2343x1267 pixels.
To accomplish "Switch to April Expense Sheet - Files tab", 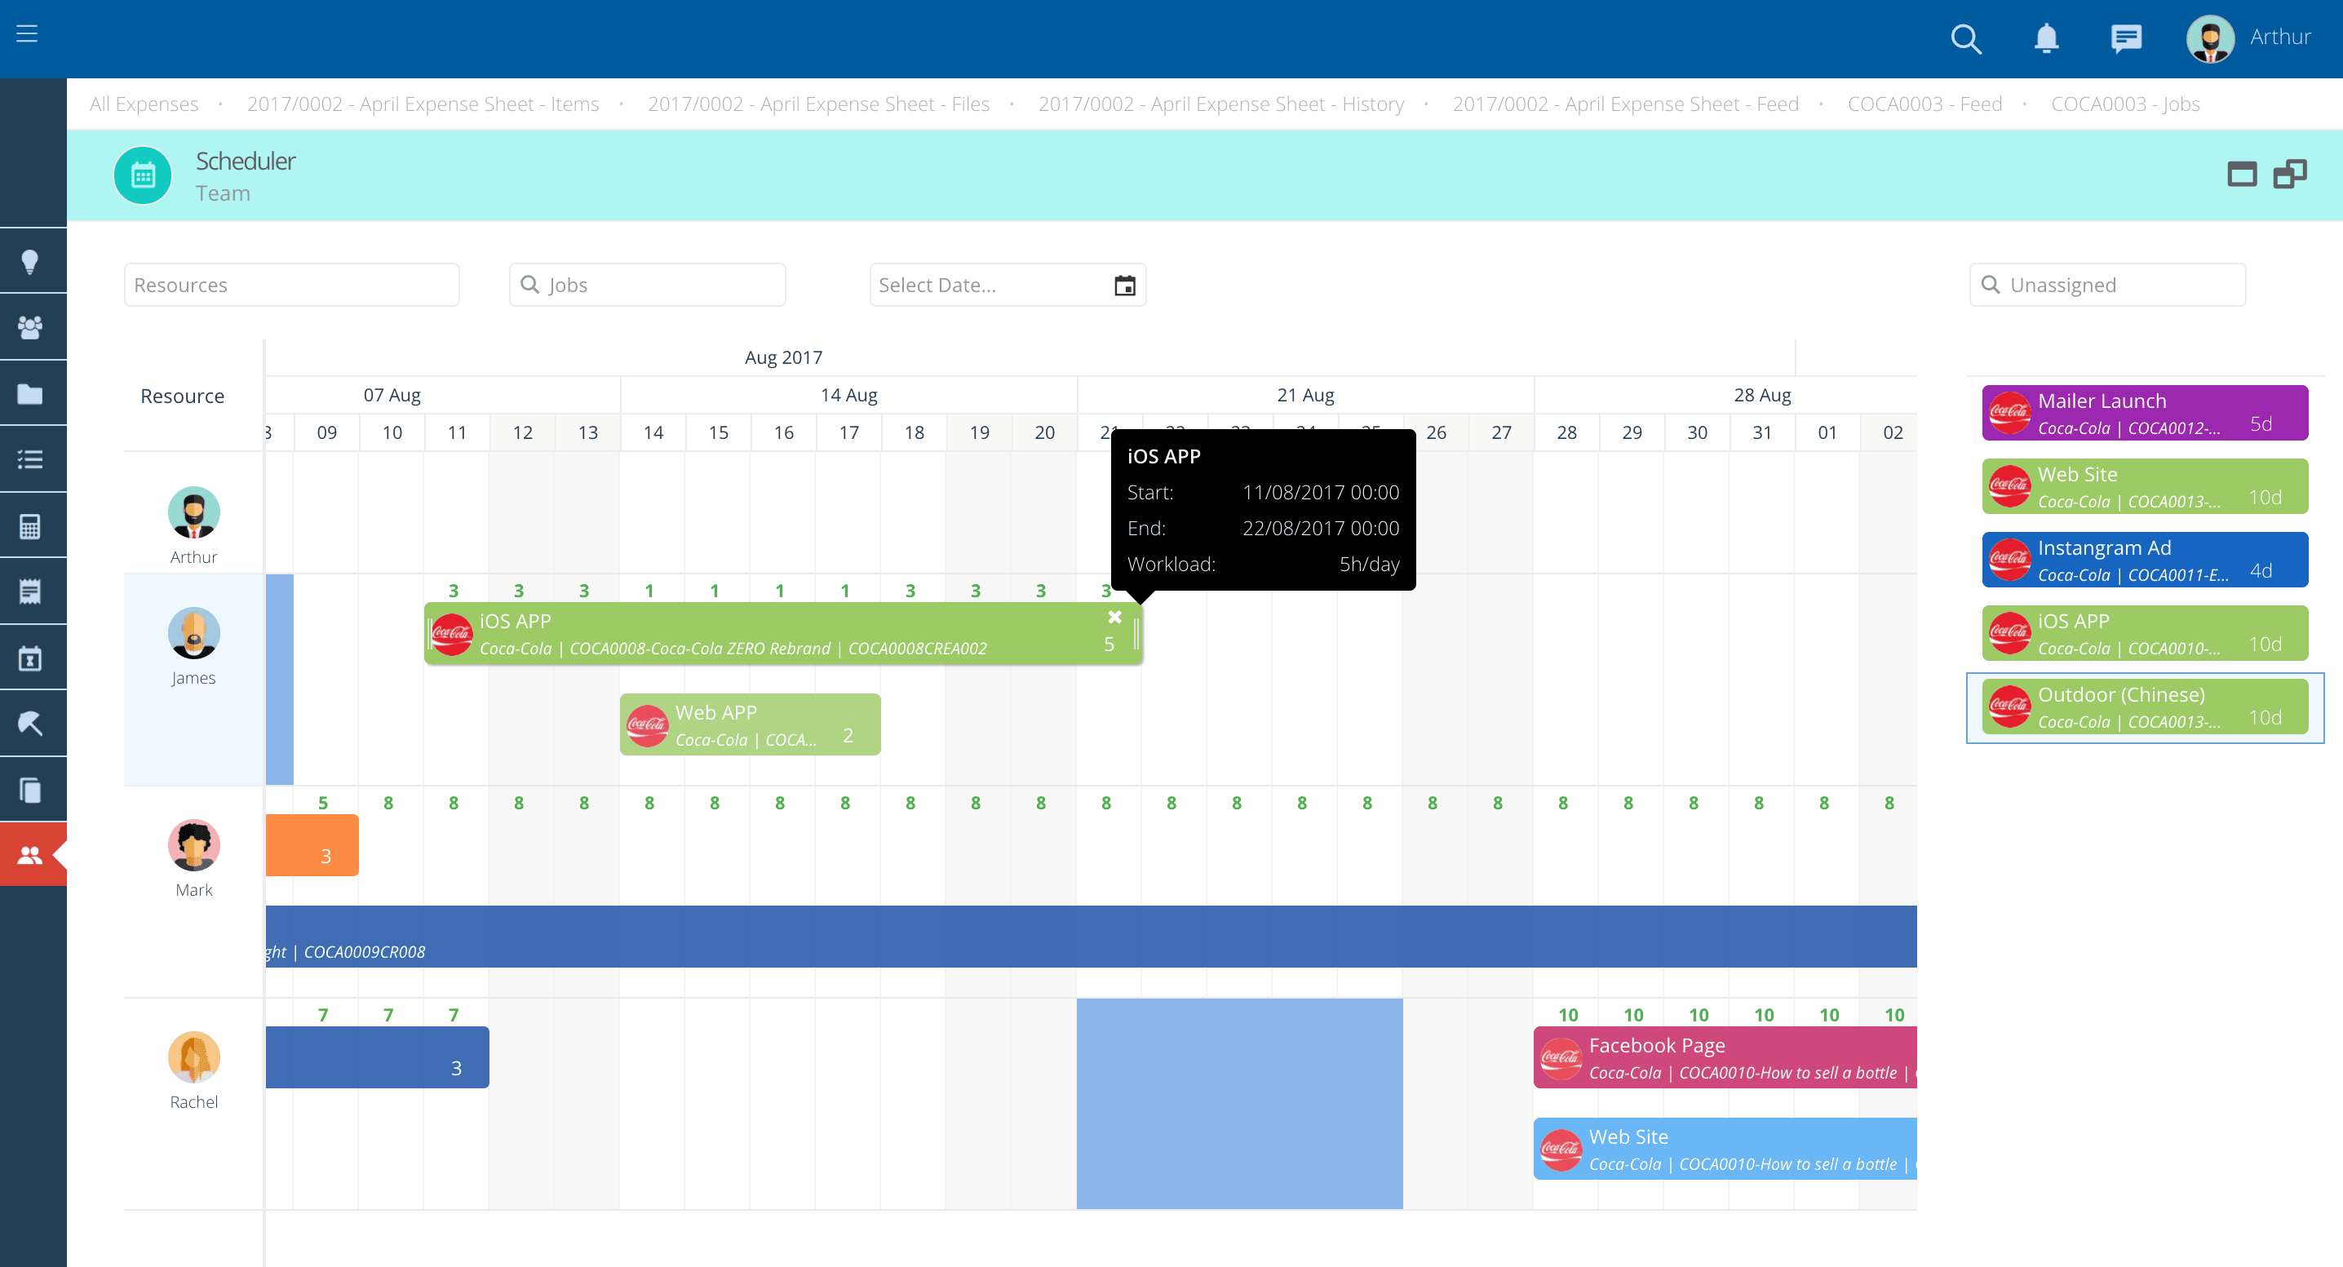I will 818,104.
